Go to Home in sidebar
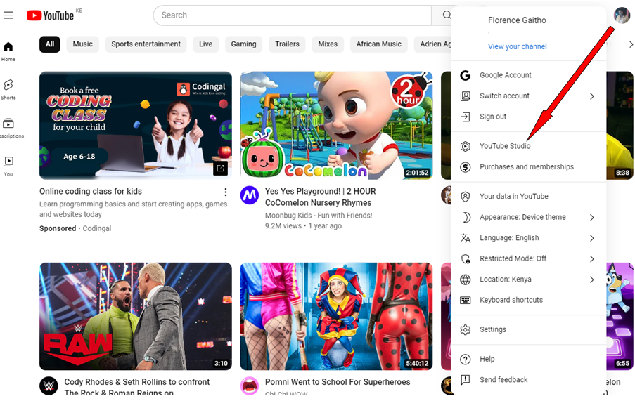 (x=8, y=51)
